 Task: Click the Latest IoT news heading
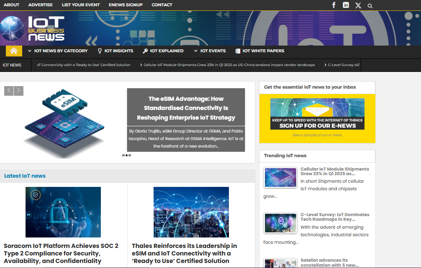(25, 176)
